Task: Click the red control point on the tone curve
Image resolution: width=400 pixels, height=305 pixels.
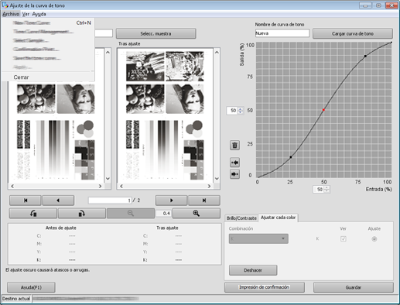Action: click(323, 110)
